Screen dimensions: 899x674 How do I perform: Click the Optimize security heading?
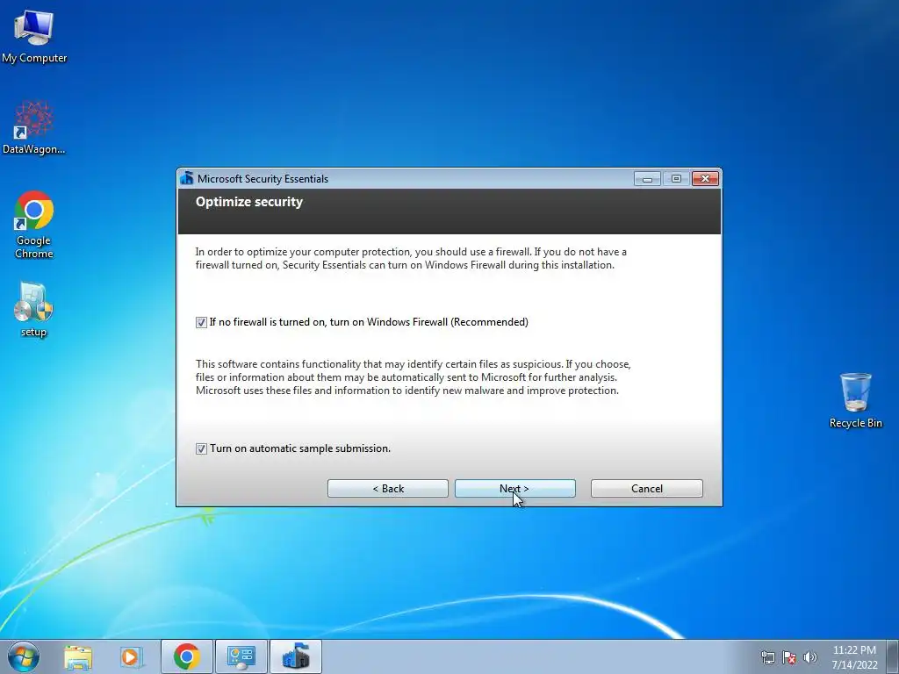coord(249,202)
